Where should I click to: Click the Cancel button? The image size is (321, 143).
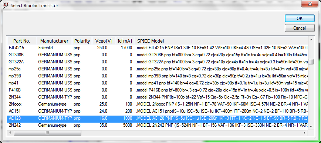click(x=300, y=28)
